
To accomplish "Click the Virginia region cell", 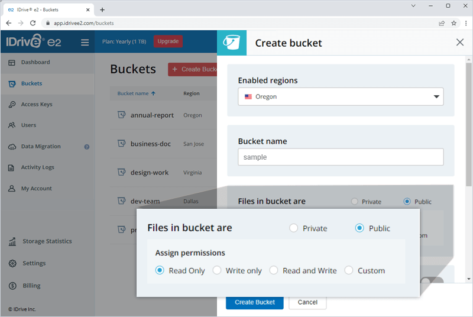I will (x=193, y=173).
